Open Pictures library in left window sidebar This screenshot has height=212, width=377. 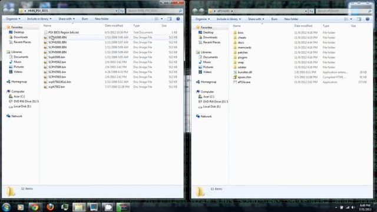[x=19, y=67]
